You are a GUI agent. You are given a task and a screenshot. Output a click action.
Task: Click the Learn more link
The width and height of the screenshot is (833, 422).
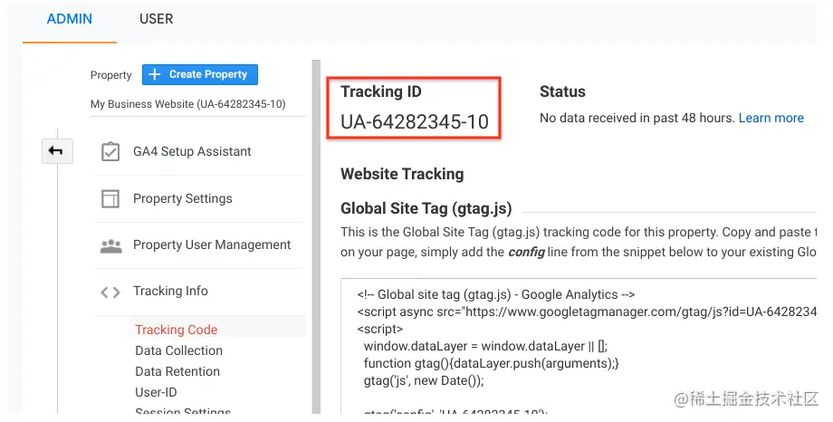pyautogui.click(x=771, y=118)
